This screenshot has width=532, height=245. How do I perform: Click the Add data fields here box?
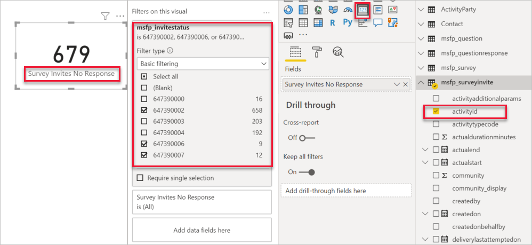point(202,230)
